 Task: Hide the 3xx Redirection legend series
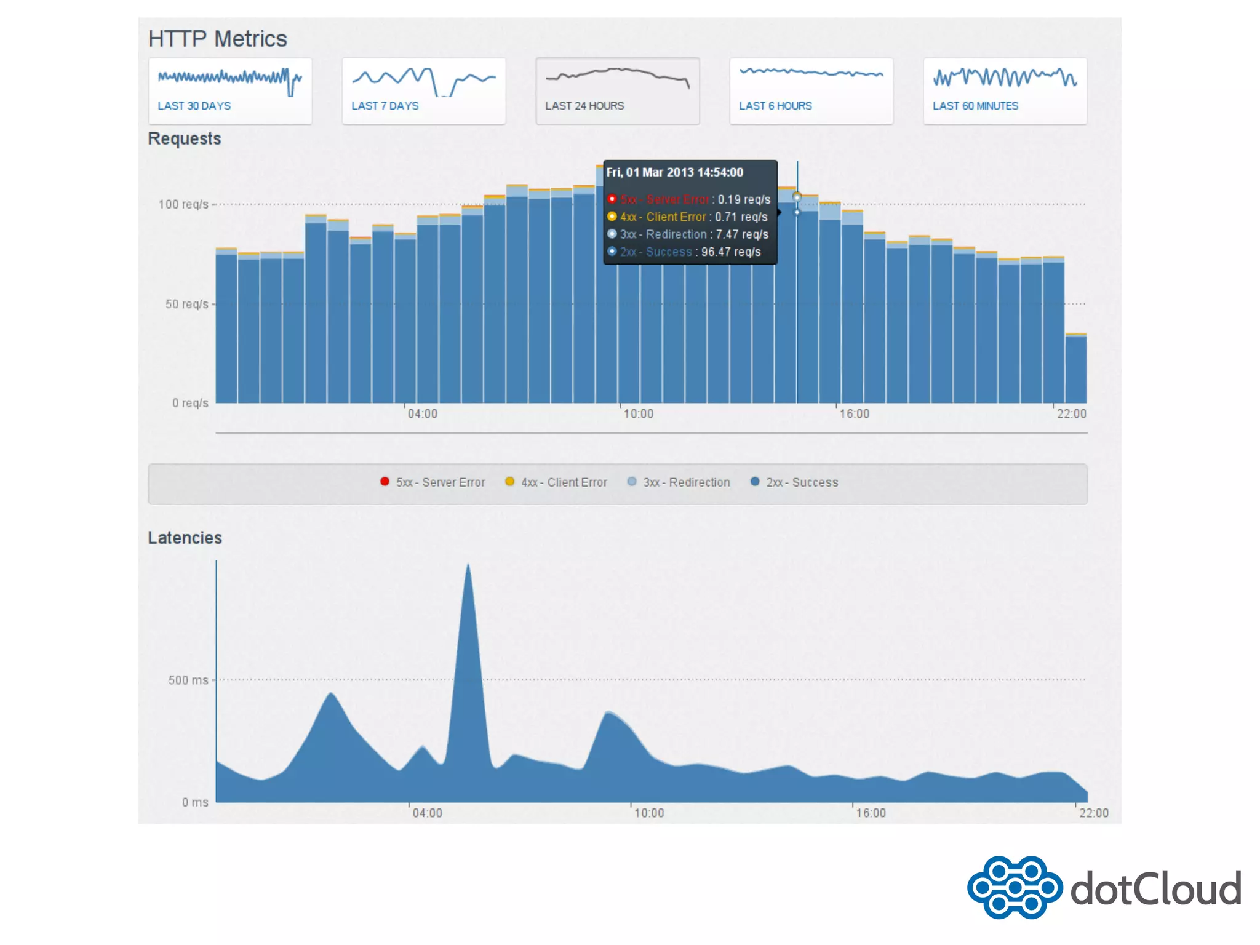(x=687, y=482)
